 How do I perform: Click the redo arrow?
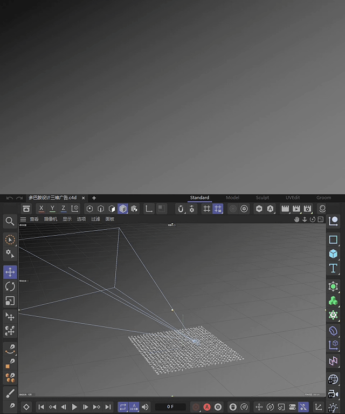(19, 198)
